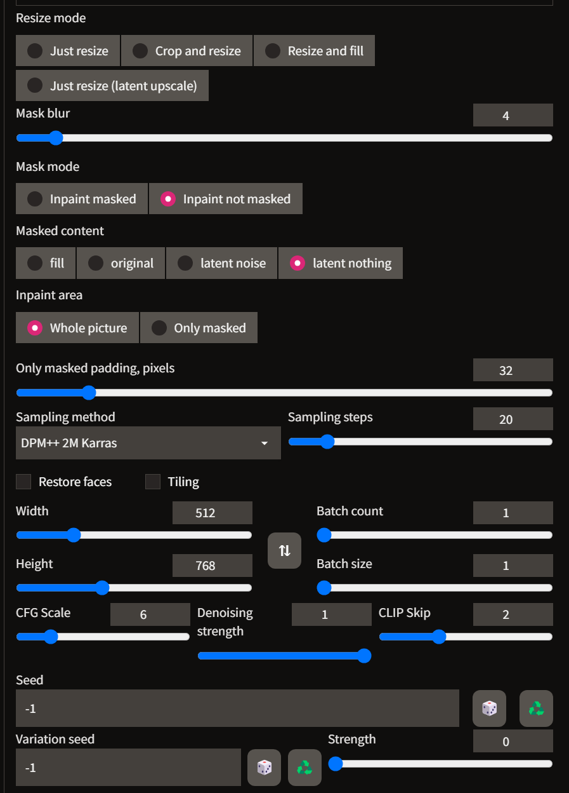Viewport: 569px width, 793px height.
Task: Choose fill for masked content
Action: tap(45, 263)
